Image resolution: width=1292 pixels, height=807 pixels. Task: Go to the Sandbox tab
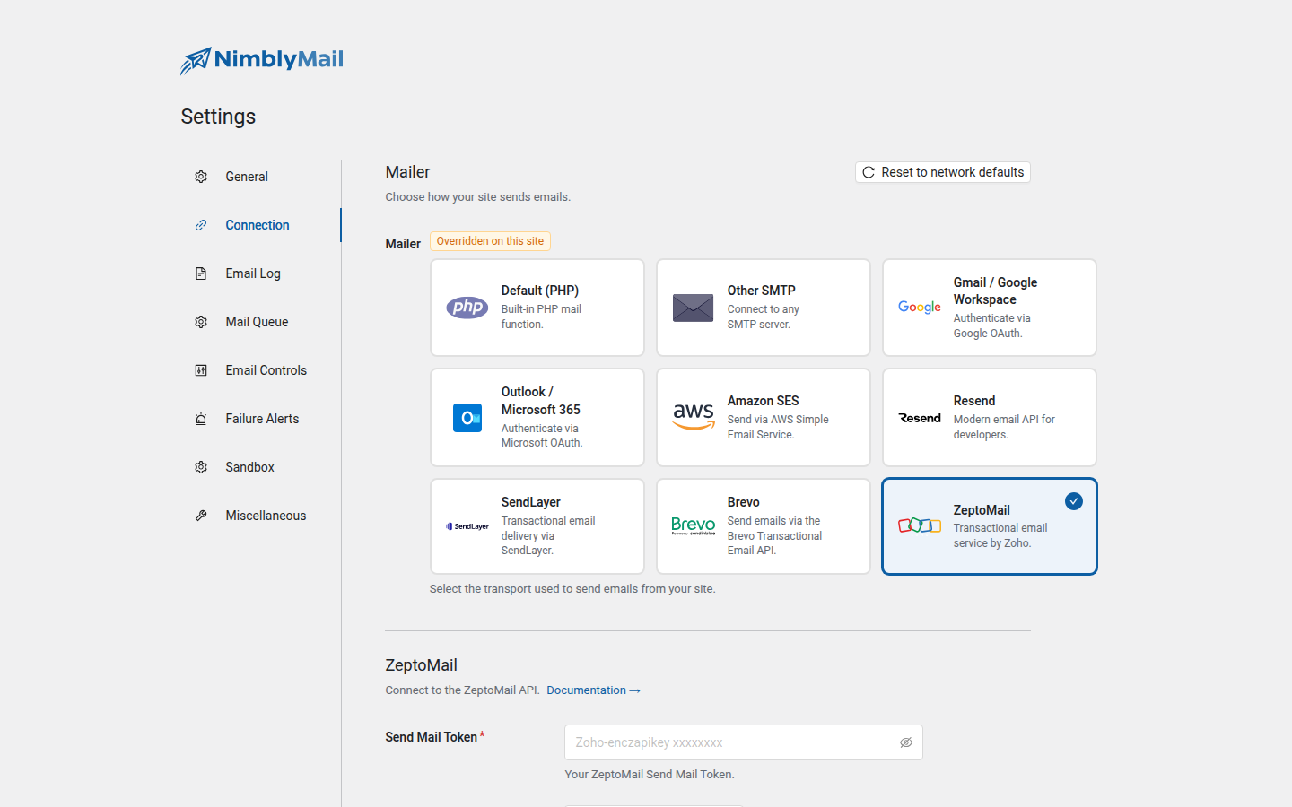(260, 467)
